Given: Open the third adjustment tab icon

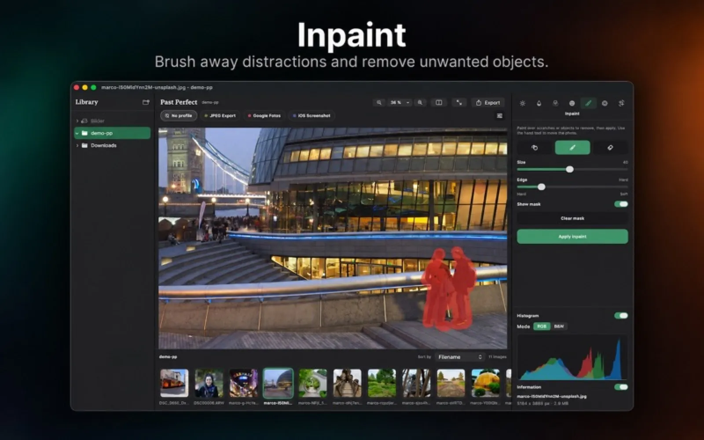Looking at the screenshot, I should 555,103.
